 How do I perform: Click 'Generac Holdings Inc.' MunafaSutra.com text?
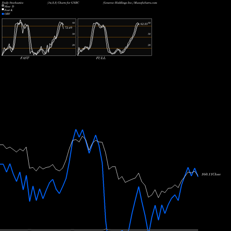tap(130, 3)
